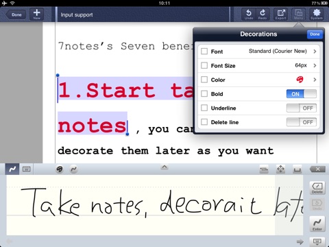Open the Menu icon in top toolbar
The width and height of the screenshot is (329, 247).
(298, 14)
